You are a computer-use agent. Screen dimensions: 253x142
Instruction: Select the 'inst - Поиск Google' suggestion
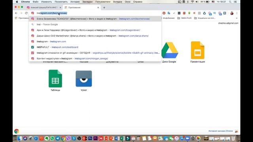pos(95,24)
